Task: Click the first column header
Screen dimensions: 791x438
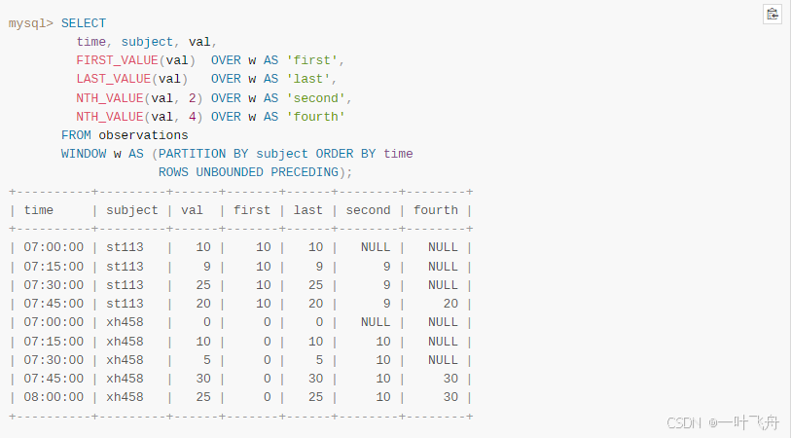Action: click(252, 210)
